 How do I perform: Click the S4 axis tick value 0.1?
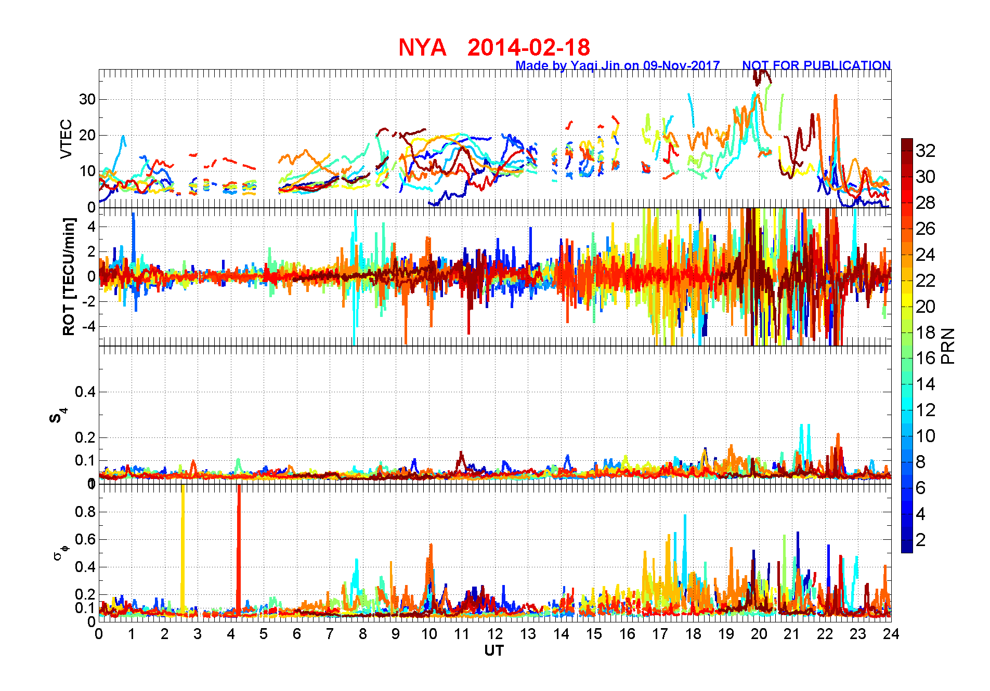click(x=85, y=460)
